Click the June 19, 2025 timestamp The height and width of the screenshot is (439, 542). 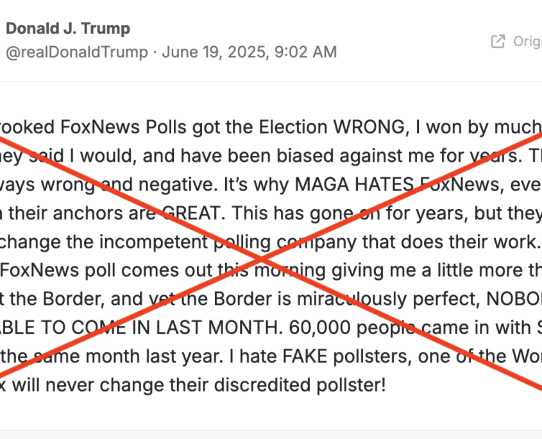pos(215,52)
